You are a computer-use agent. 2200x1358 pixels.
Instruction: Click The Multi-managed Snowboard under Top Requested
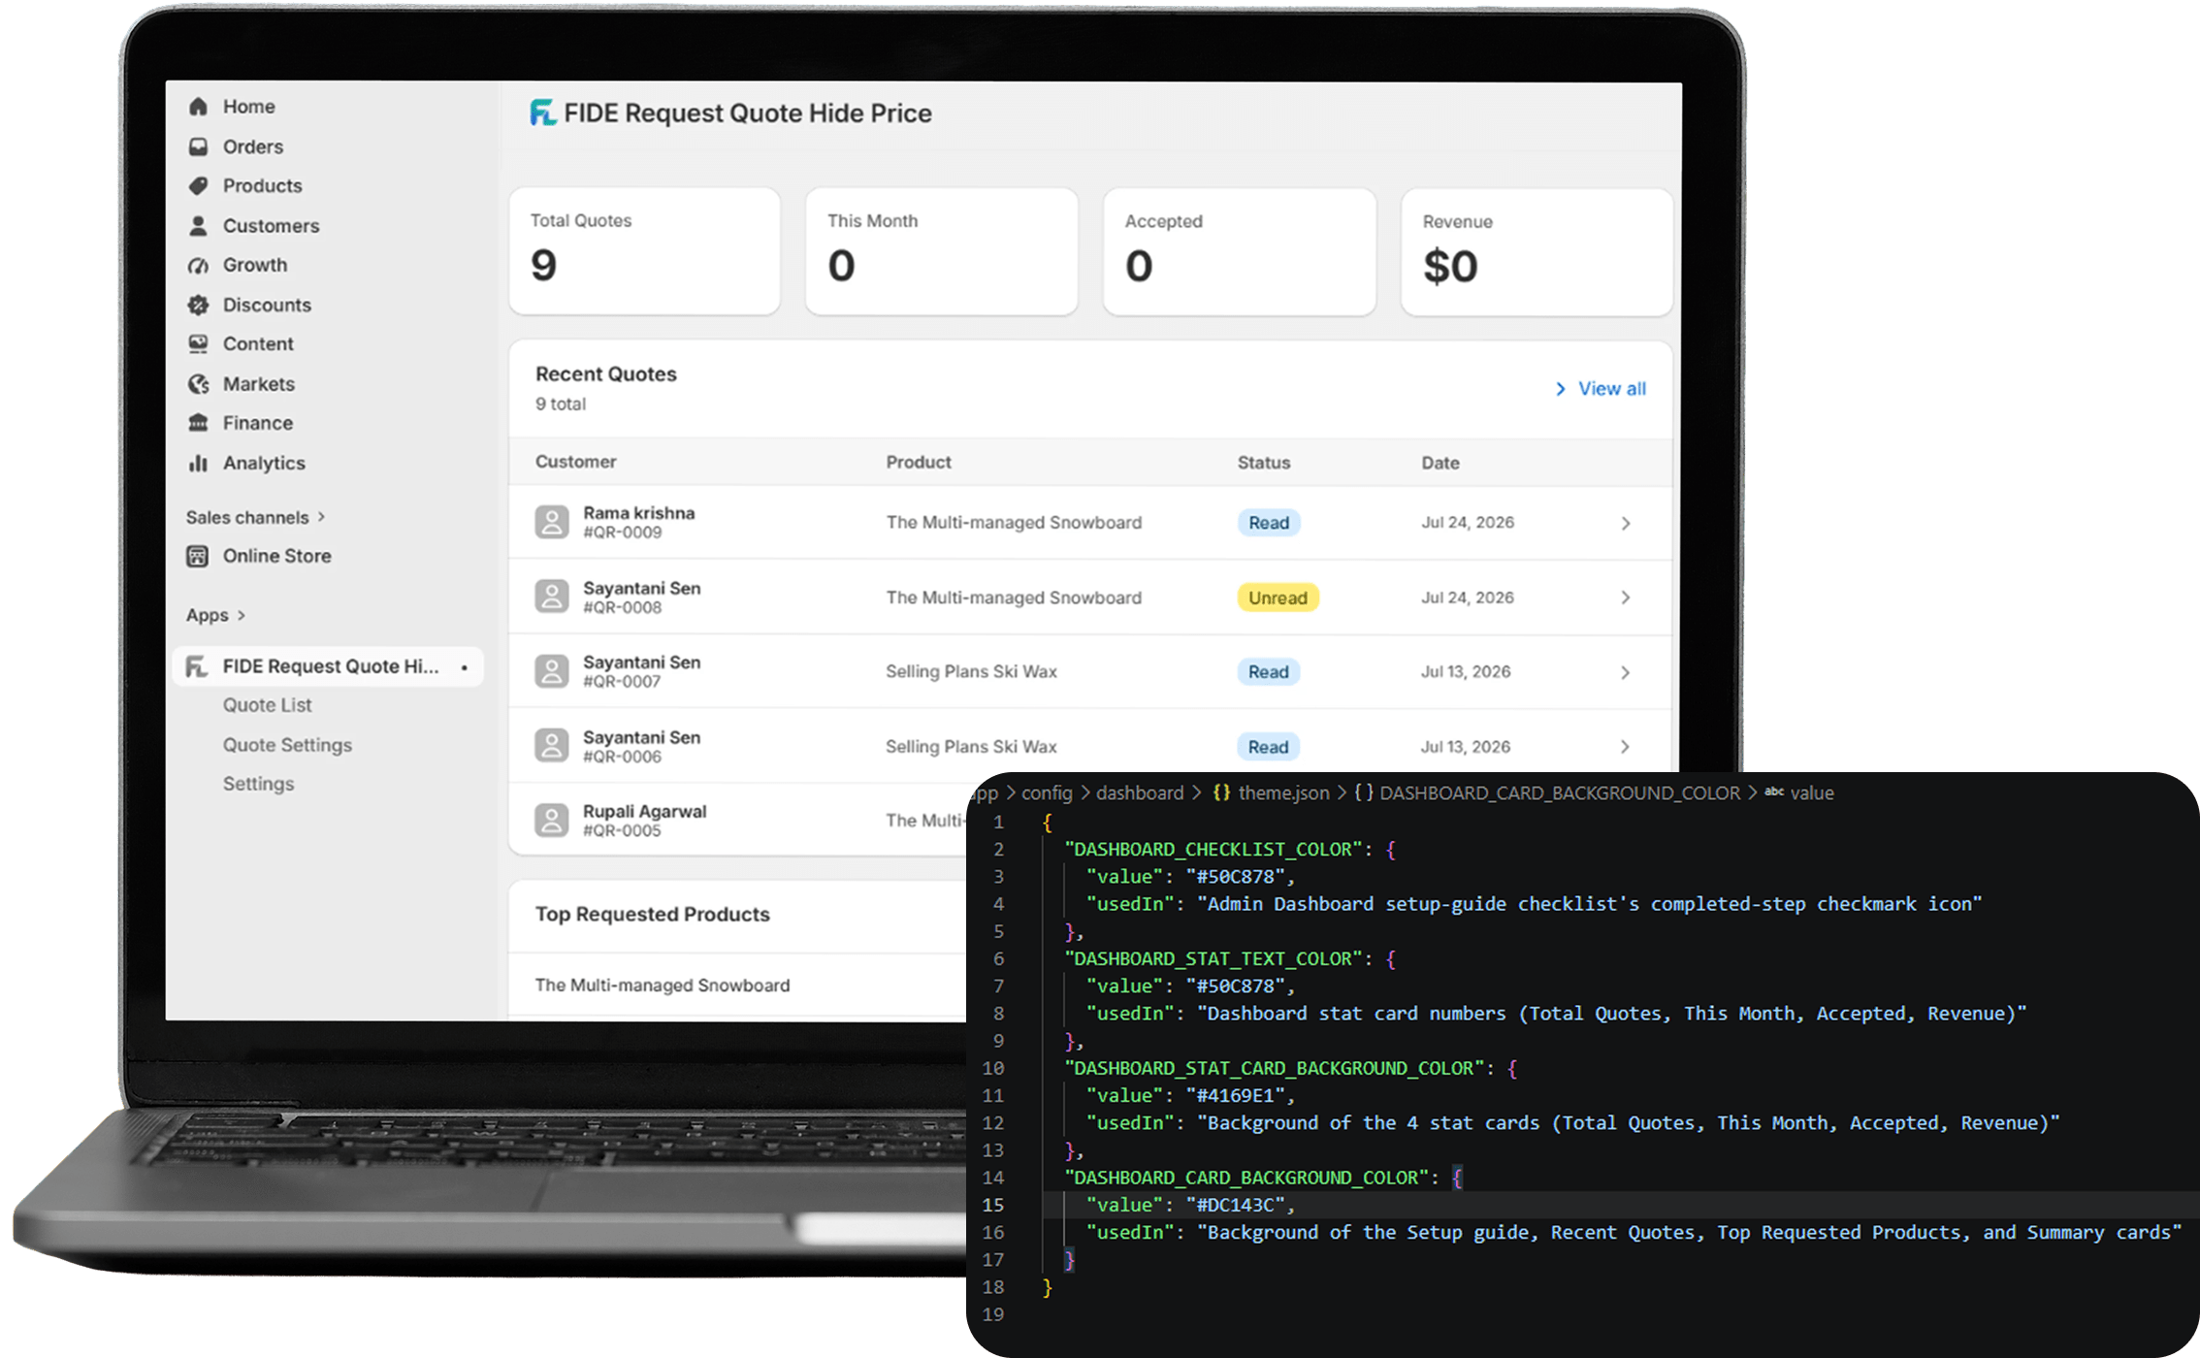coord(663,986)
